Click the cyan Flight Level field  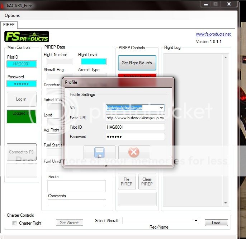pos(94,61)
